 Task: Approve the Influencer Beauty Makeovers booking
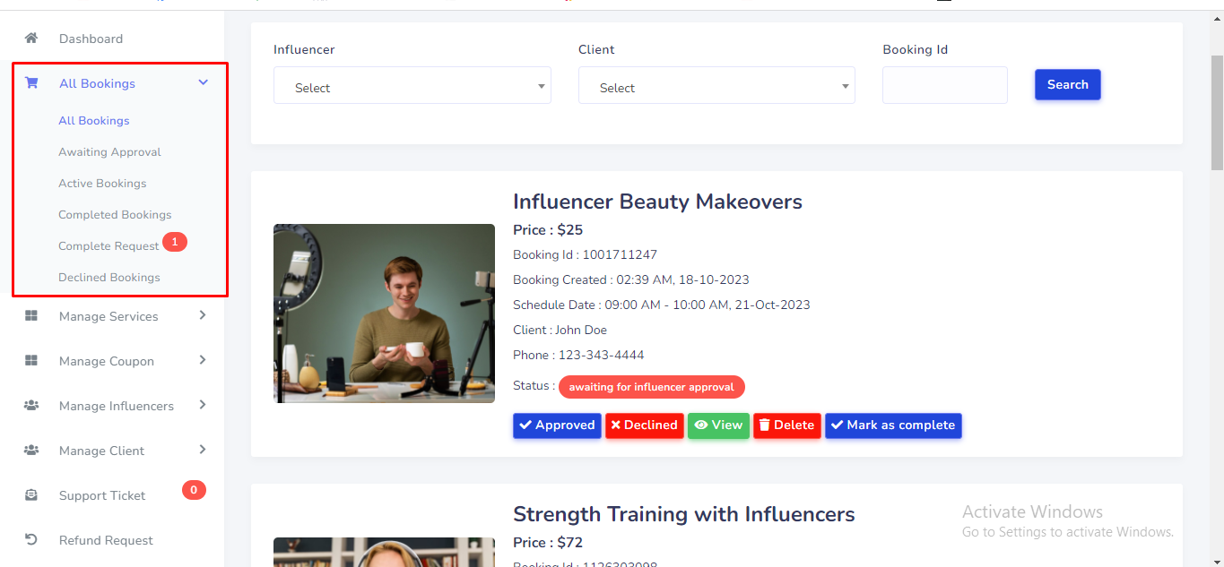(557, 425)
